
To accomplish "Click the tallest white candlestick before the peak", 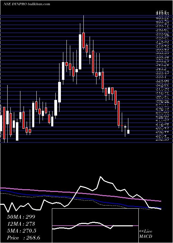I will (x=80, y=52).
